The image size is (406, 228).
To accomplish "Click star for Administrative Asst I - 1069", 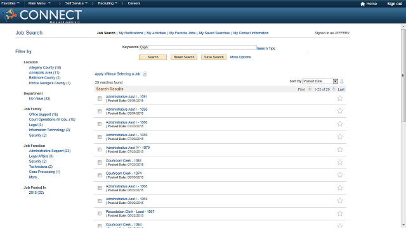I will point(340,201).
